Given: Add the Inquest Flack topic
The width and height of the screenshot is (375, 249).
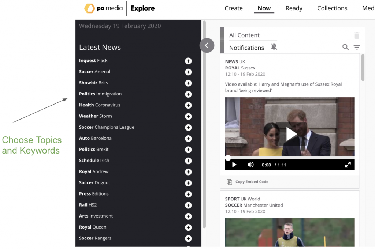Looking at the screenshot, I should pyautogui.click(x=188, y=61).
